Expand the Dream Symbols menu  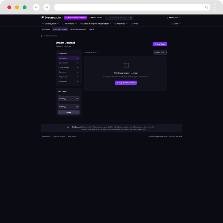[50, 23]
